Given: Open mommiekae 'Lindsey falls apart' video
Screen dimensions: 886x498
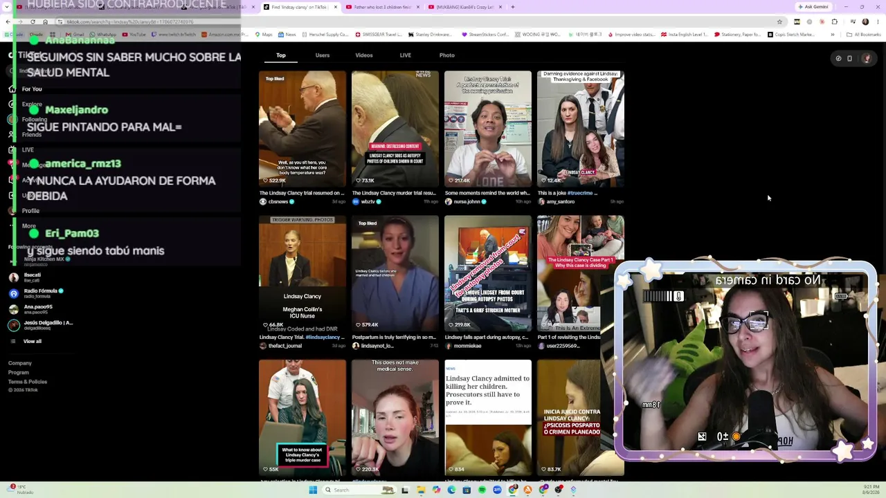Looking at the screenshot, I should point(488,273).
